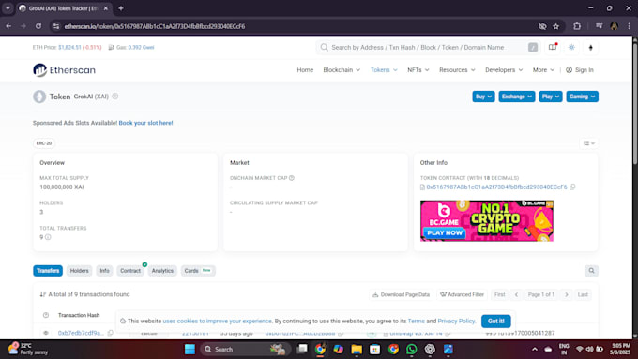Screen dimensions: 638x359
Task: Open the Exchange dropdown
Action: tap(517, 97)
